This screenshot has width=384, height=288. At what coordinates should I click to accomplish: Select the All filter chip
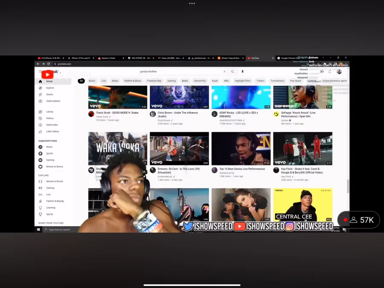tap(81, 81)
